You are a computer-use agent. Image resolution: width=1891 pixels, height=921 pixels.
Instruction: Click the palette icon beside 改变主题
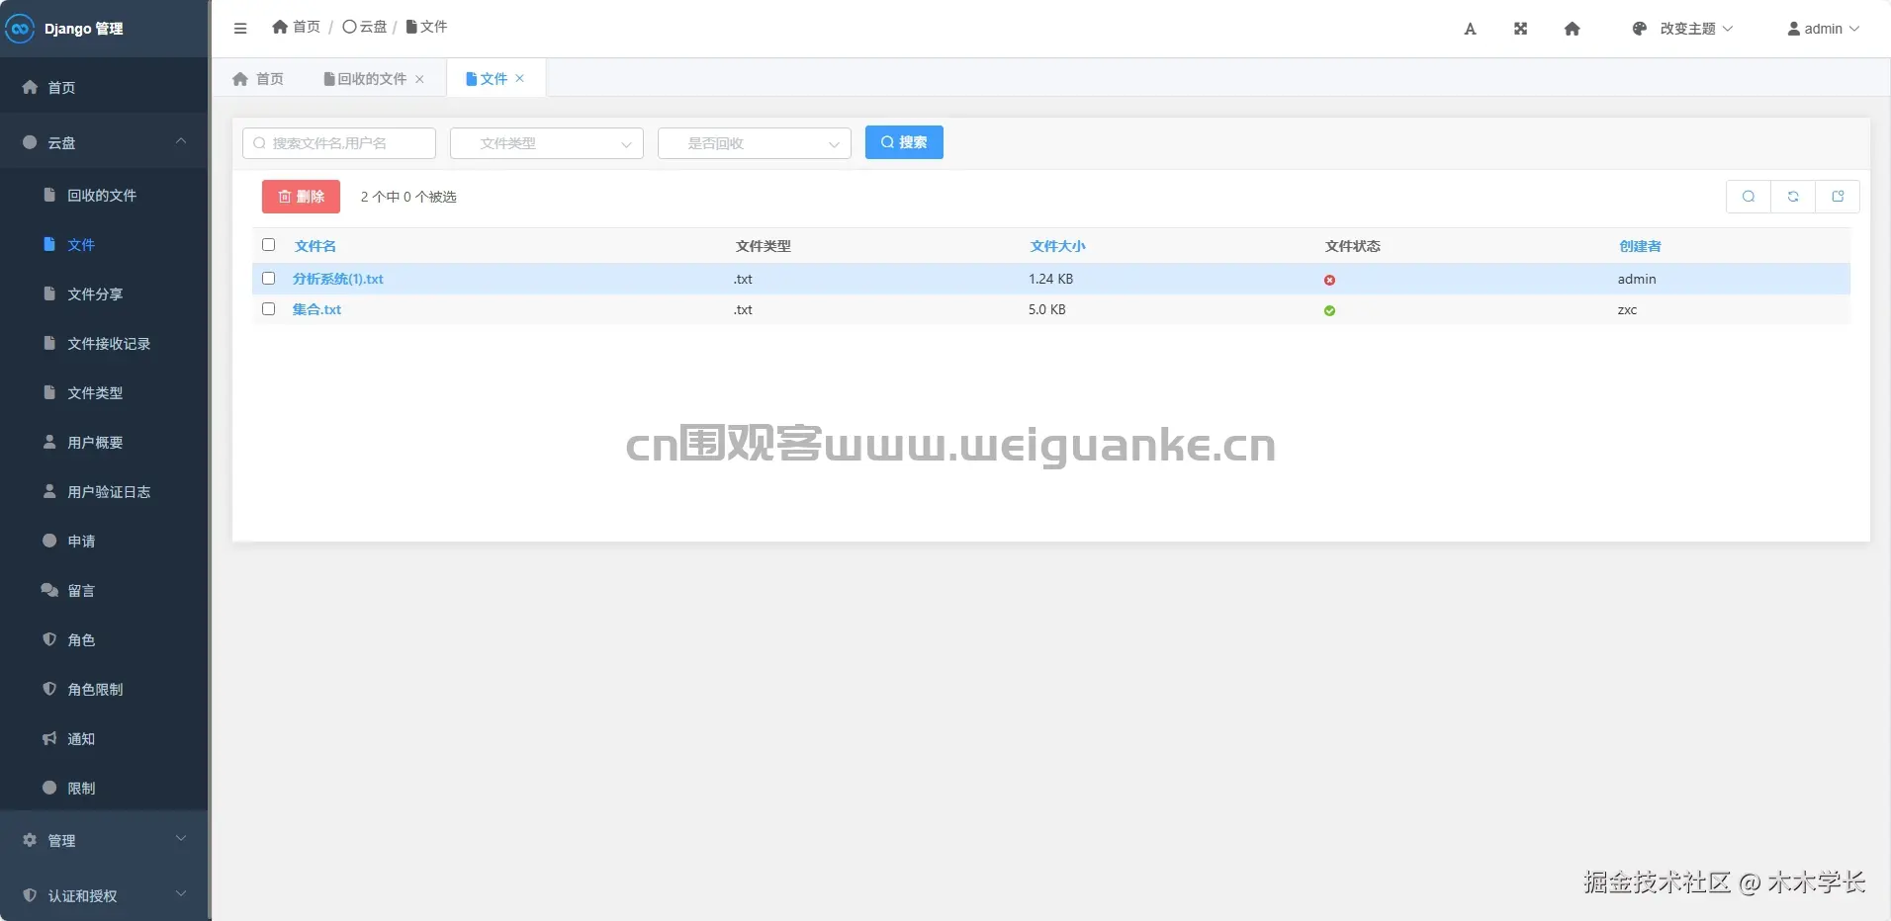pos(1639,29)
